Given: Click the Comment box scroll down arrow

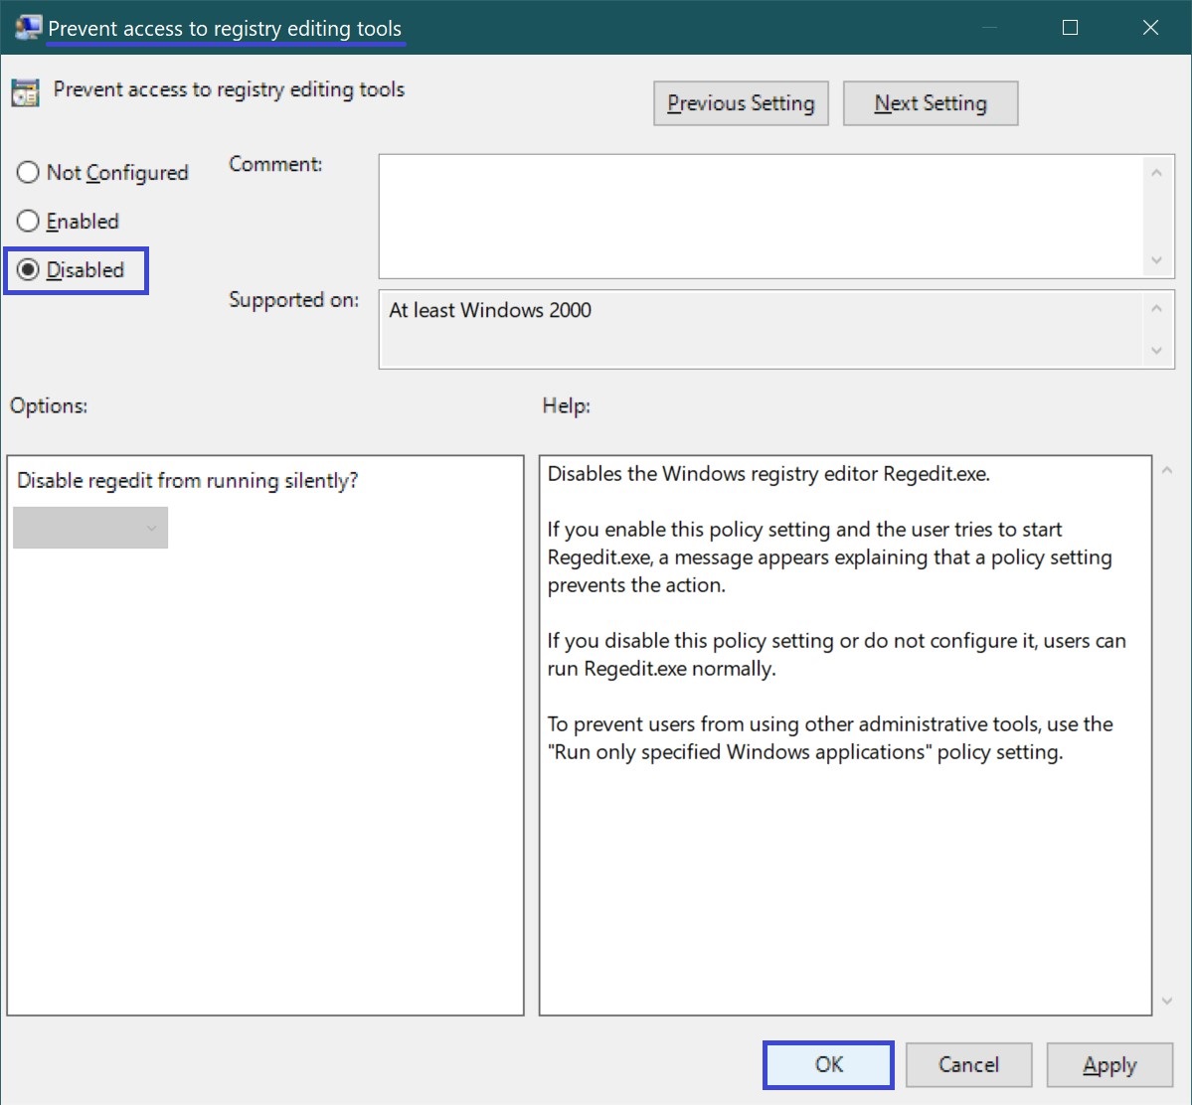Looking at the screenshot, I should [x=1156, y=260].
